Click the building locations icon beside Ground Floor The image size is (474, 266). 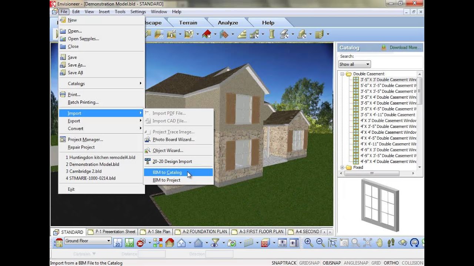(x=59, y=243)
